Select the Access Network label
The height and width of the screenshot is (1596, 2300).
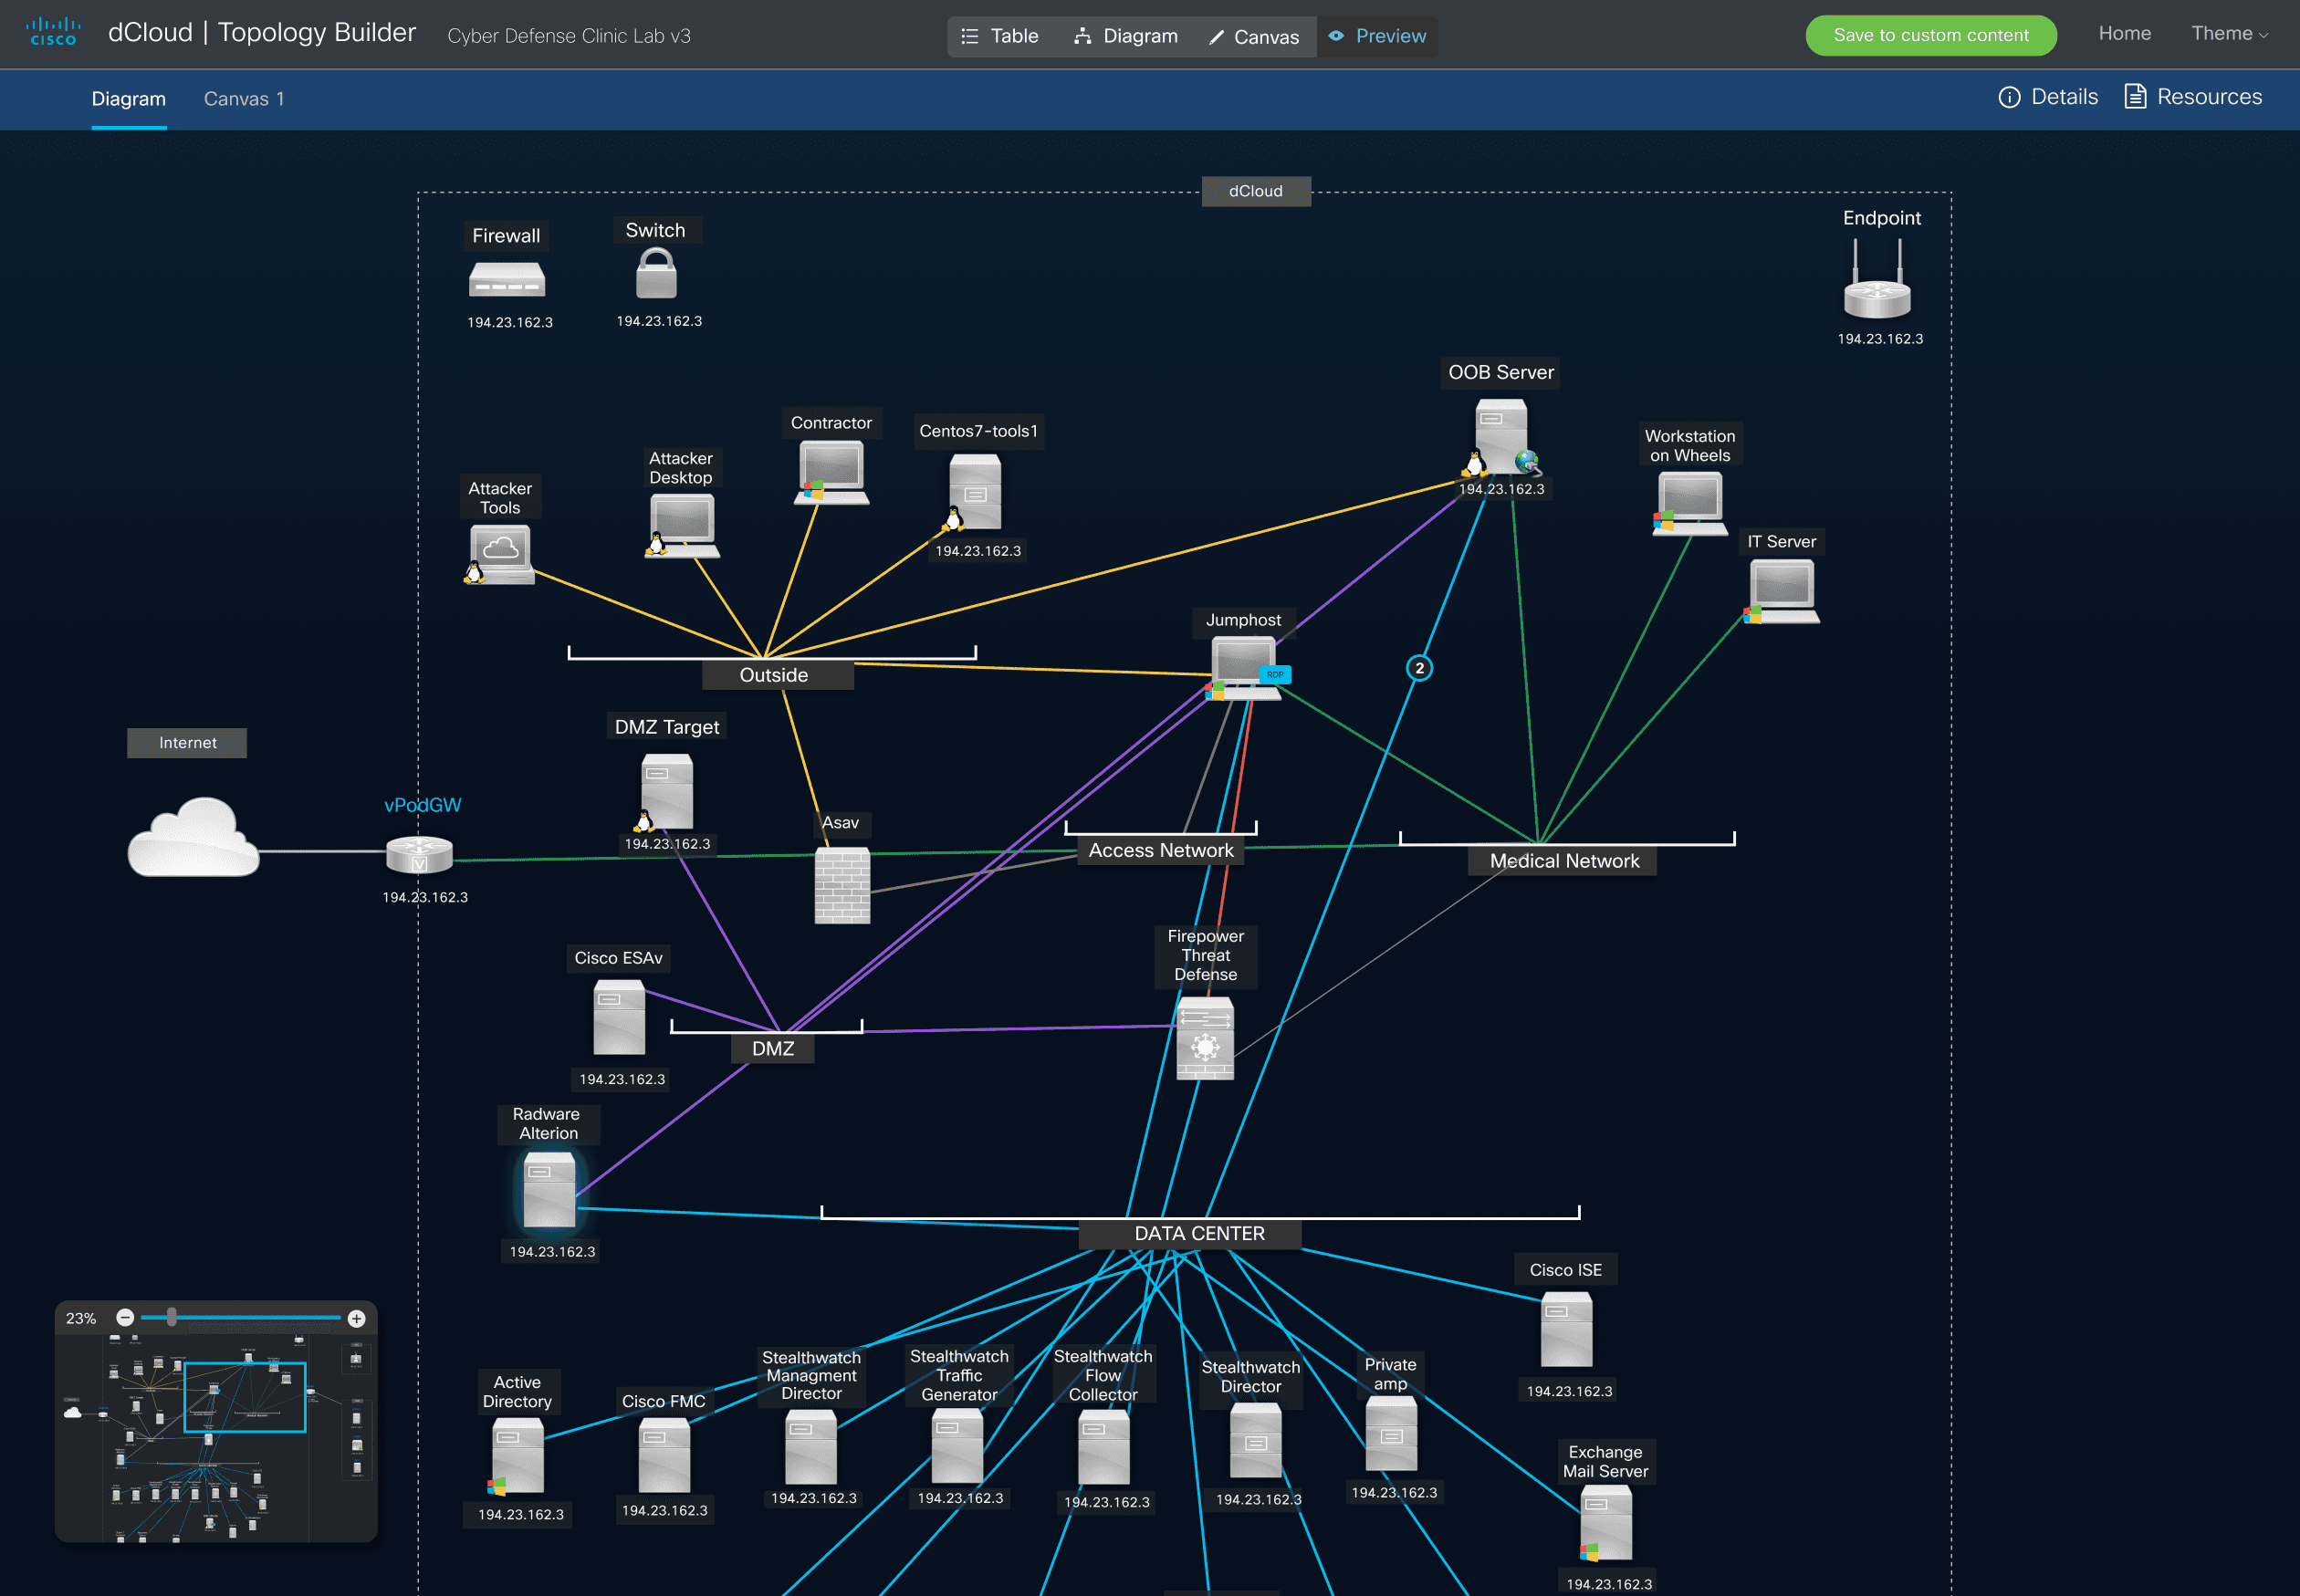pos(1161,851)
